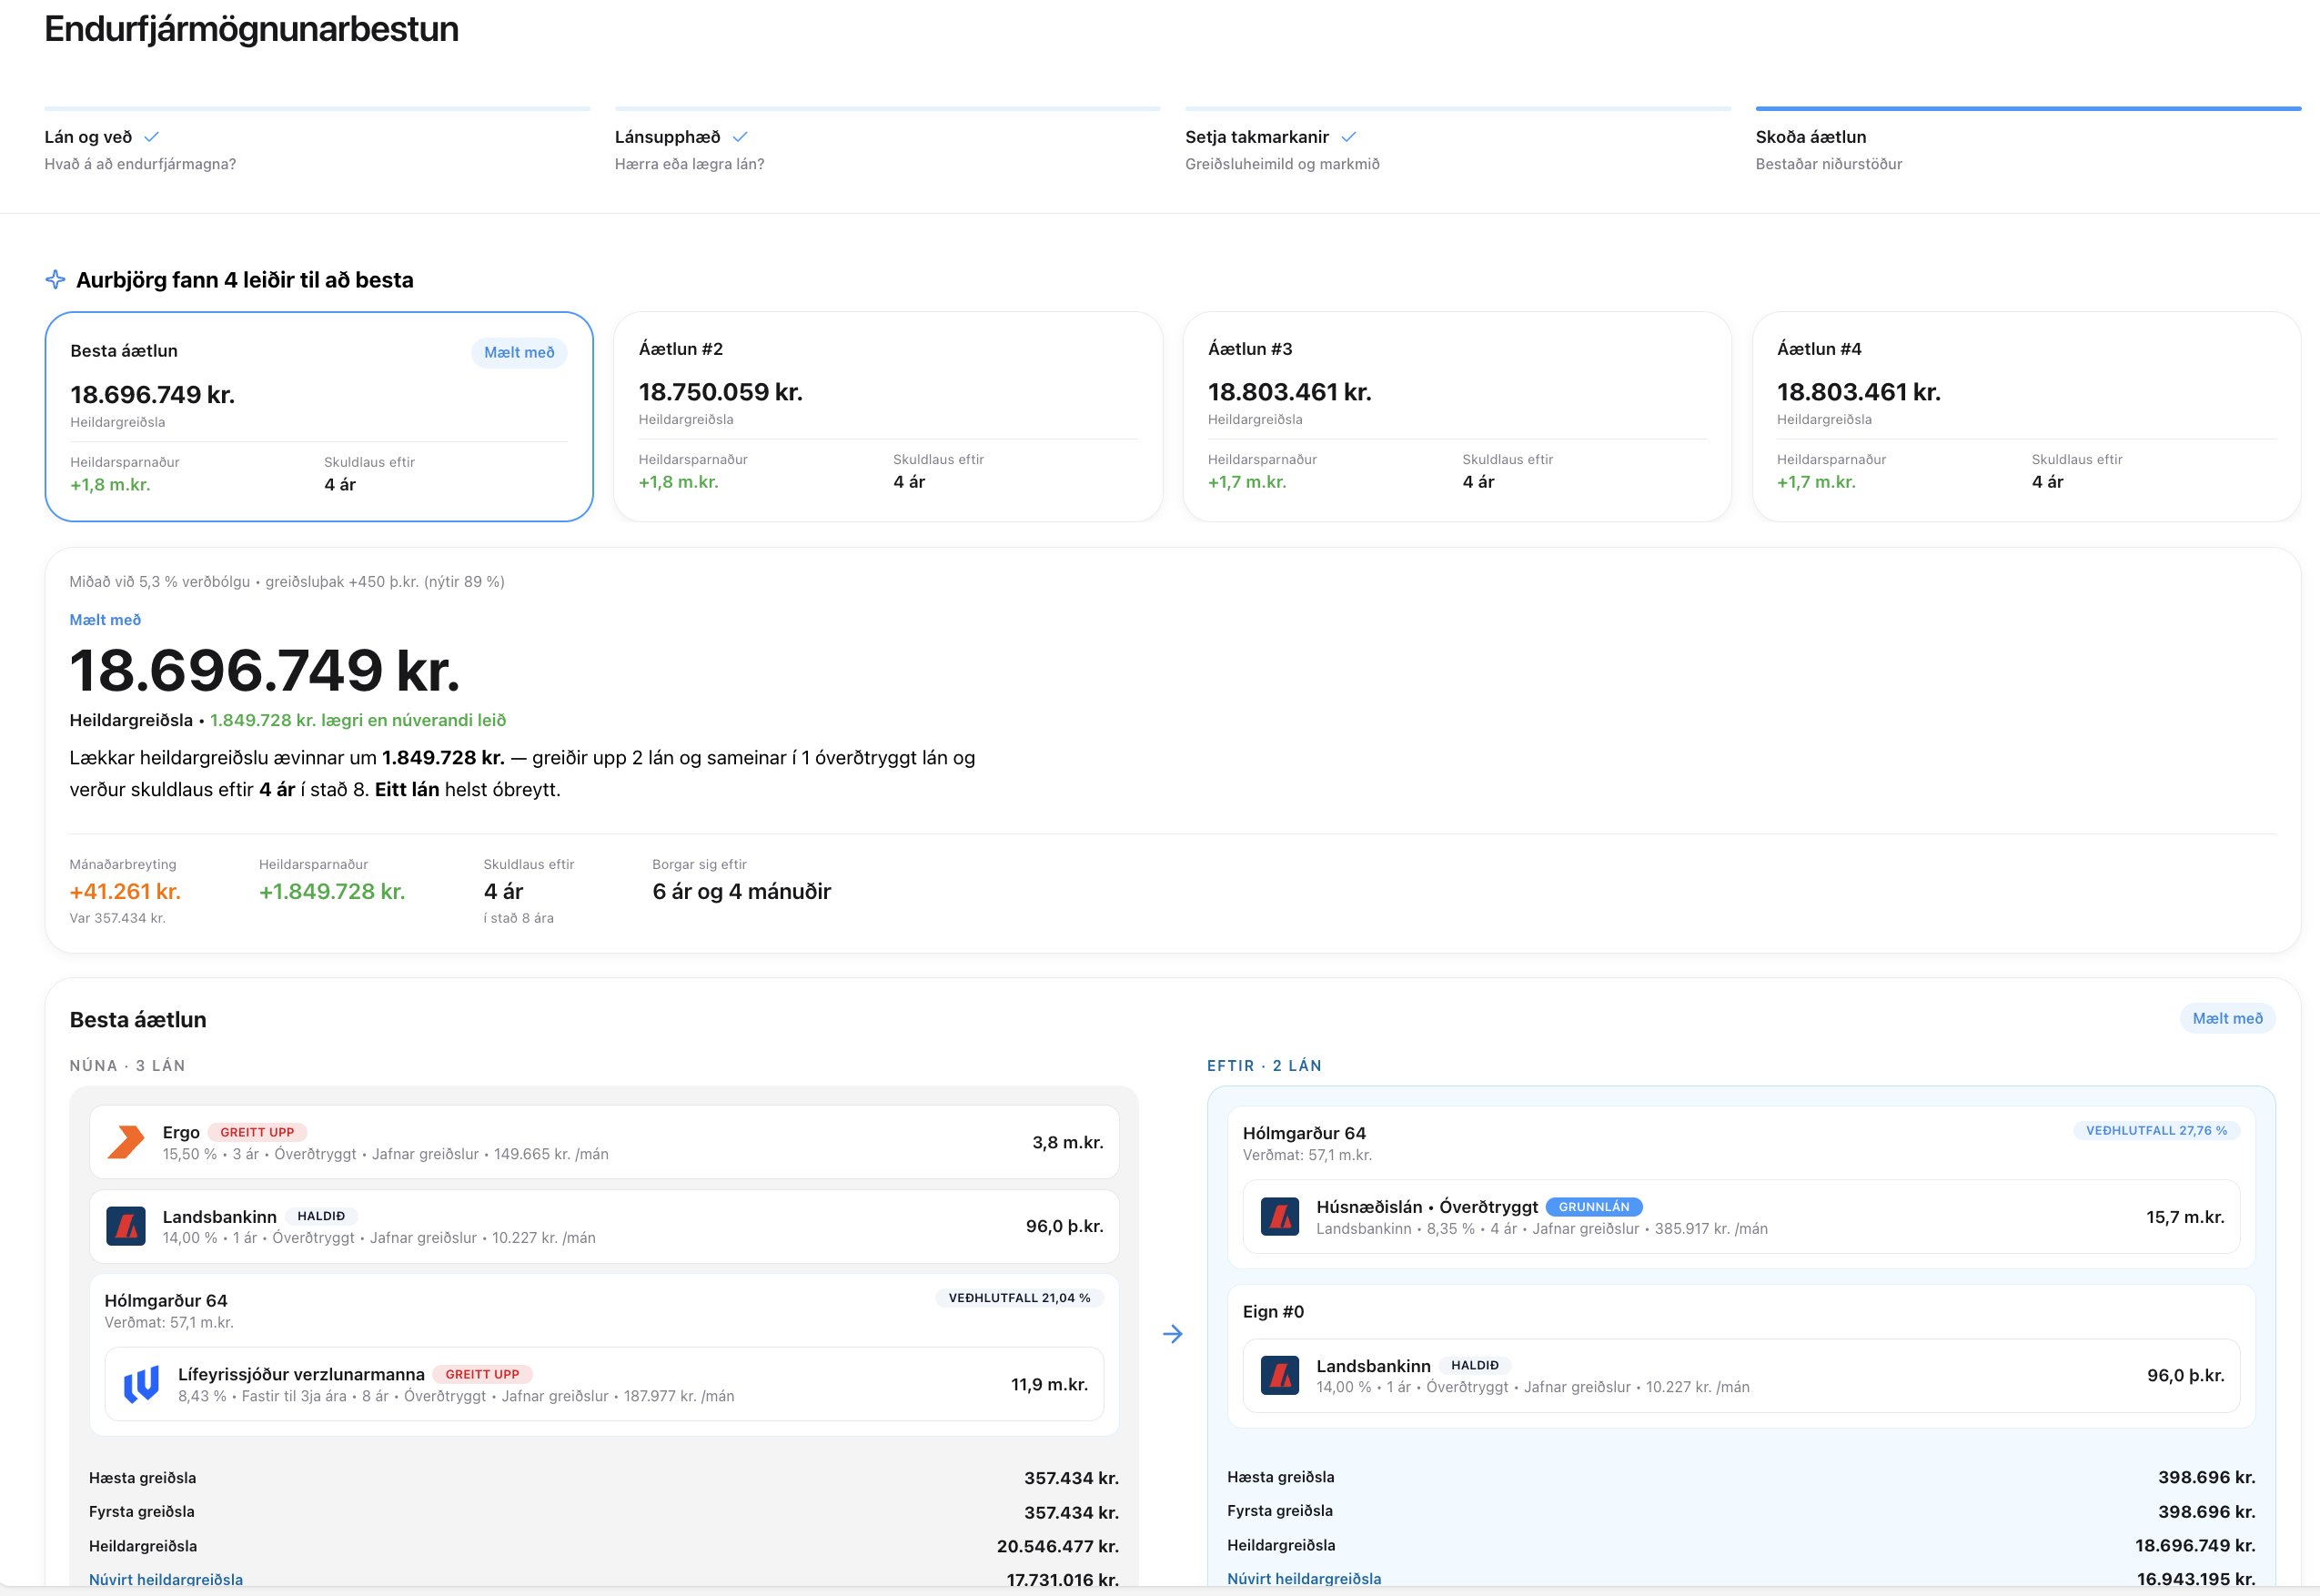2320x1596 pixels.
Task: Click the checkmark next to "Lánsupphæð"
Action: coord(740,137)
